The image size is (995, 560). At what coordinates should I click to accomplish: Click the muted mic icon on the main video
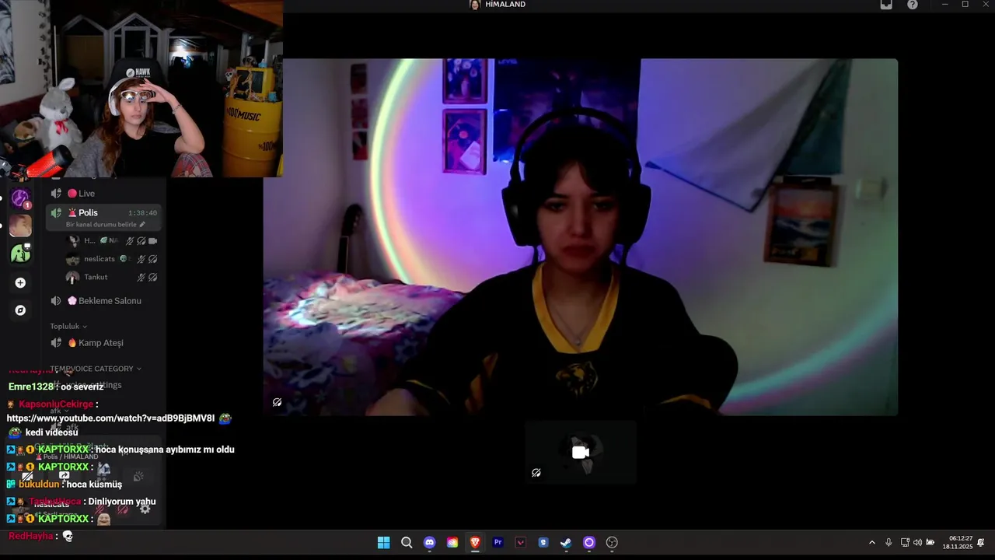pos(277,402)
